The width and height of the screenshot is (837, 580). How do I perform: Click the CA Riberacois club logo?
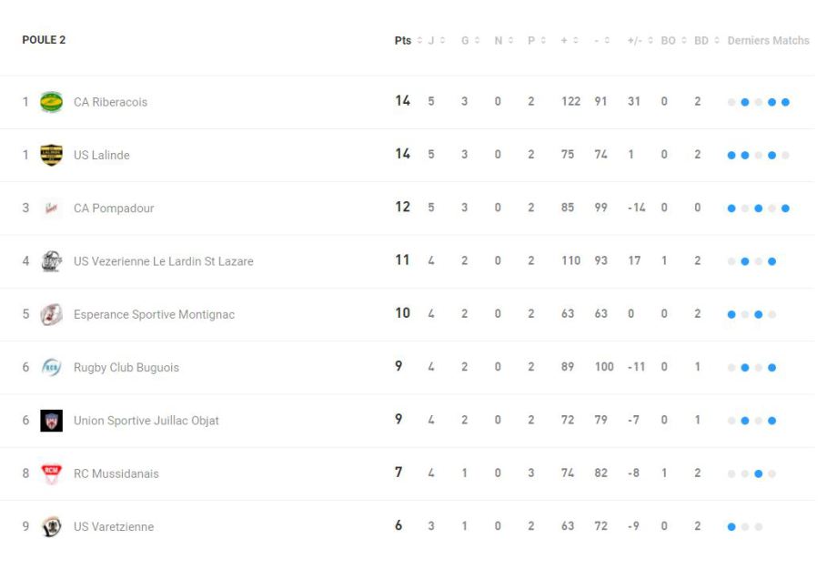[51, 102]
